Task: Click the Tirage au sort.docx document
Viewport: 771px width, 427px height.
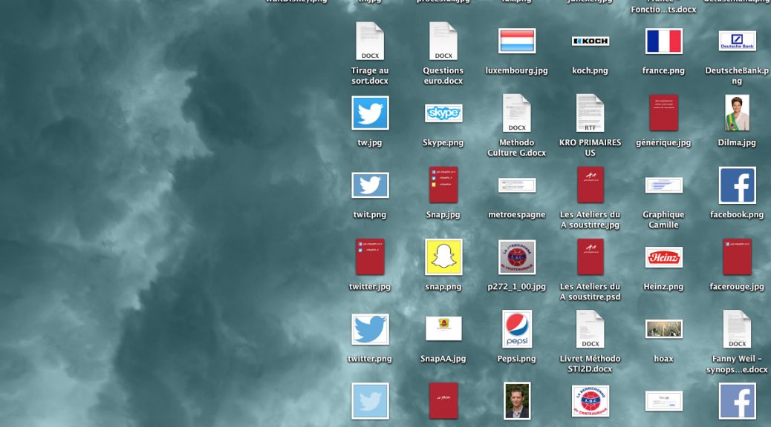Action: click(x=370, y=42)
